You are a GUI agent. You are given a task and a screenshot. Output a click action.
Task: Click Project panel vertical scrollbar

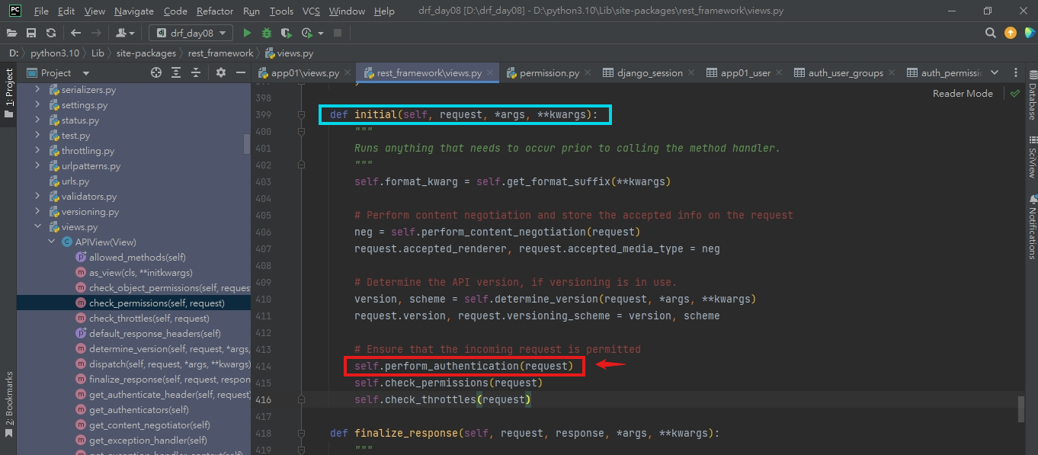click(247, 144)
